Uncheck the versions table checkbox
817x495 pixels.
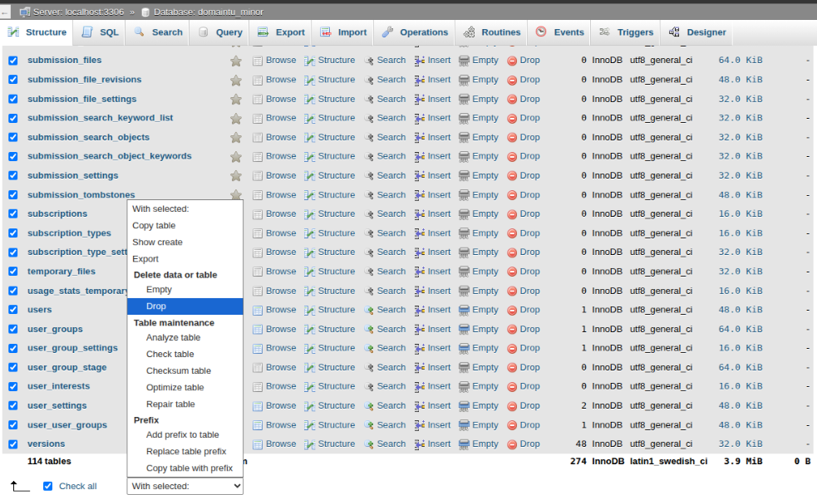13,444
